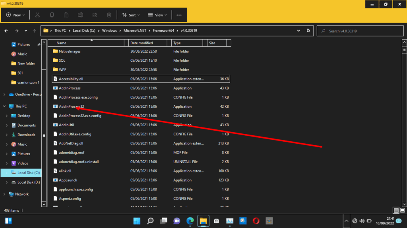Launch Microsoft Edge from taskbar
The width and height of the screenshot is (407, 228).
pyautogui.click(x=190, y=221)
